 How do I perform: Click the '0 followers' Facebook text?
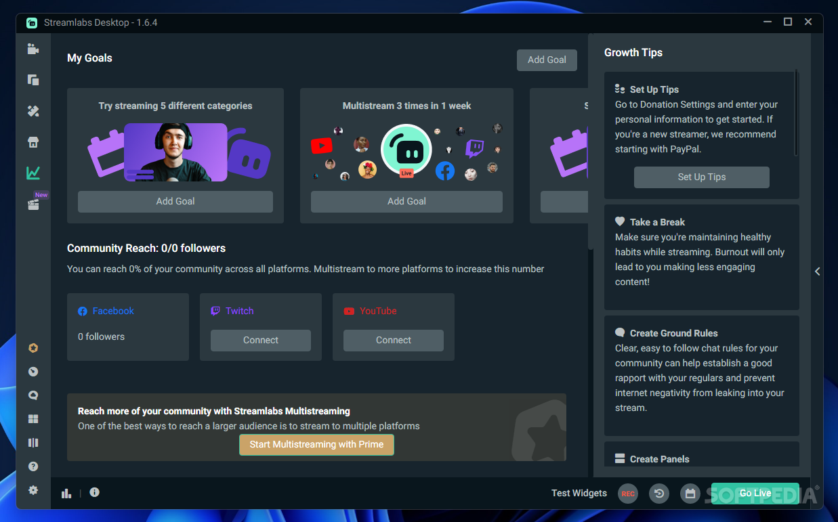tap(101, 336)
